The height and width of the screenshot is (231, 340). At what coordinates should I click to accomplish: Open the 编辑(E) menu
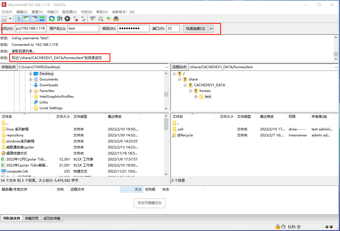click(x=22, y=12)
